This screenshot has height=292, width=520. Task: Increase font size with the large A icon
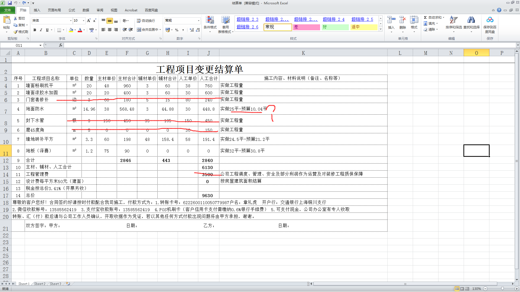point(89,21)
